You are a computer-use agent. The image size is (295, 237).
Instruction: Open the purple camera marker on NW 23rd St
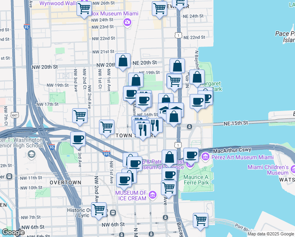pos(127,23)
